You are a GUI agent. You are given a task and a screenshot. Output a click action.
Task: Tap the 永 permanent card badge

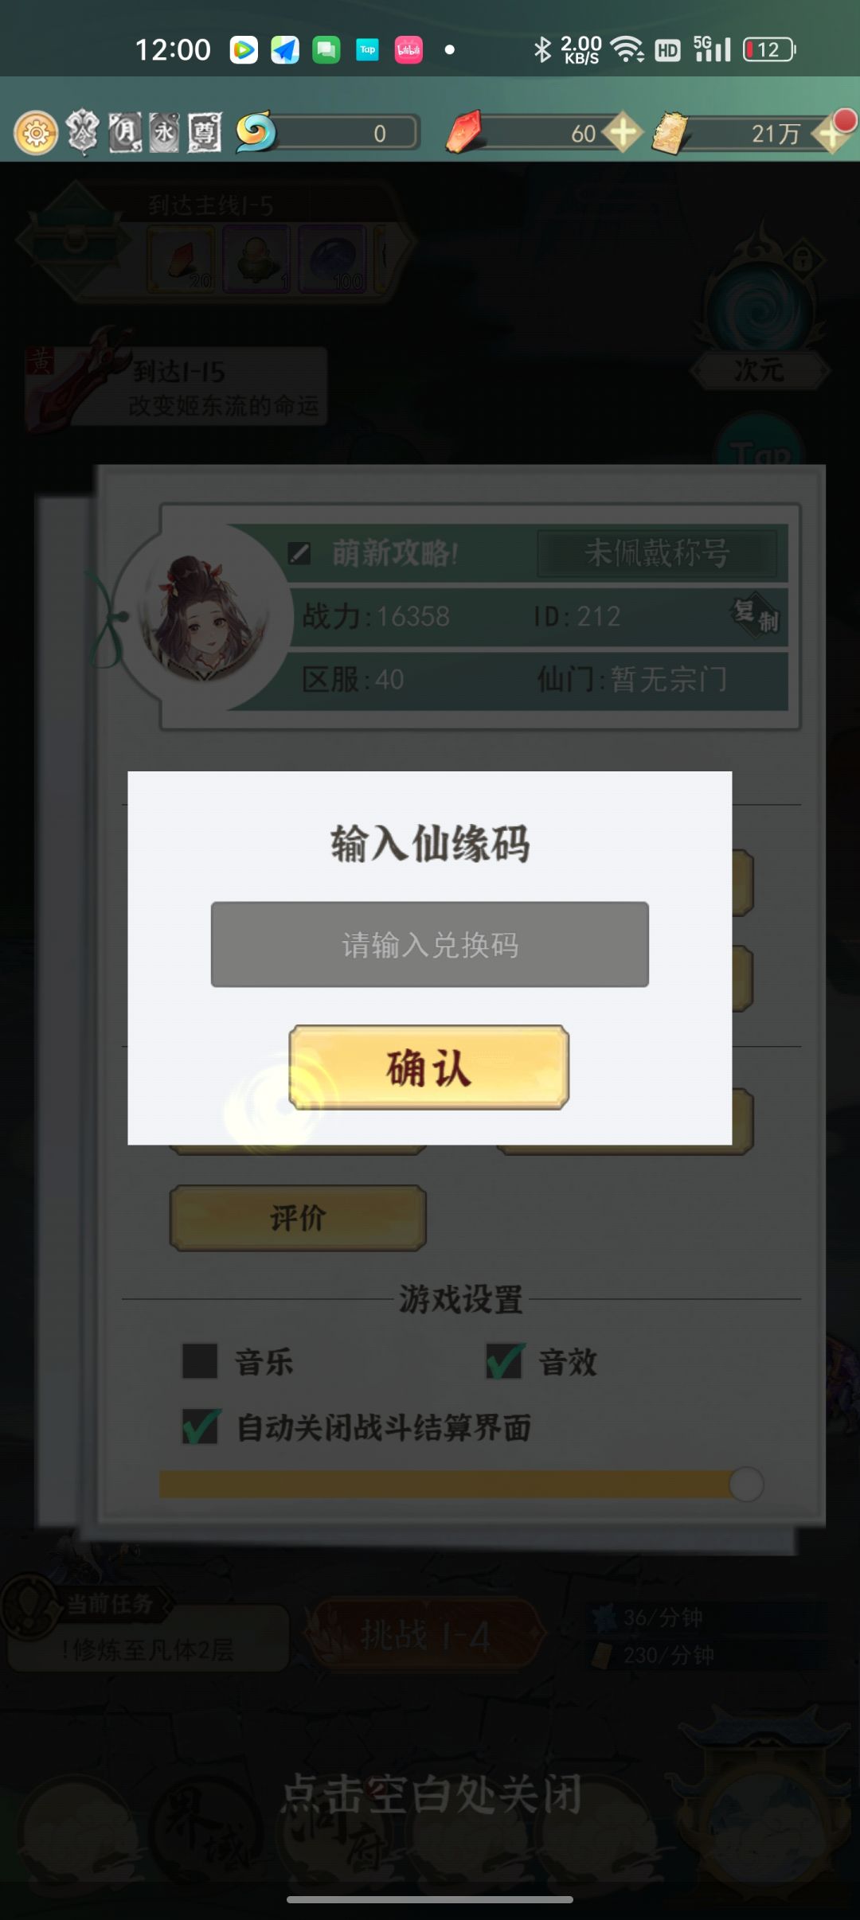(x=165, y=132)
